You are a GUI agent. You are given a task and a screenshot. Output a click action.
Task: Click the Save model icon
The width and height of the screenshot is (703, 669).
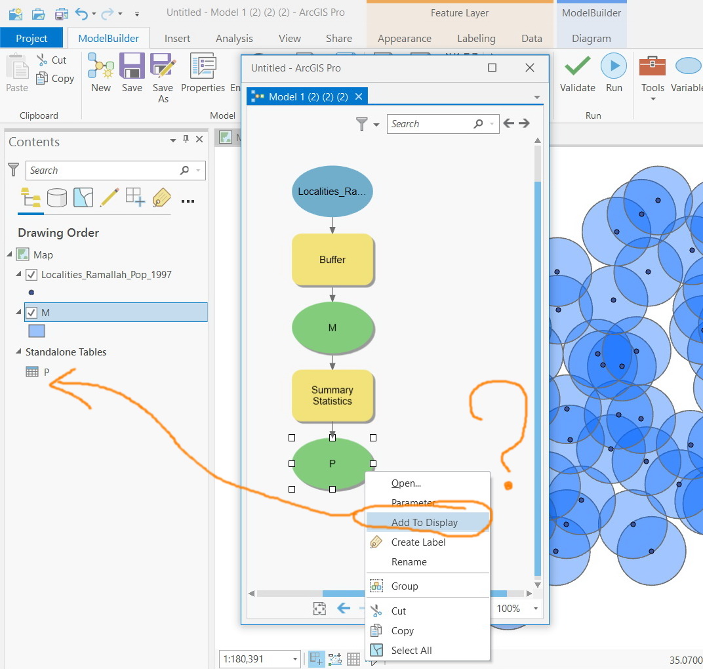coord(132,73)
